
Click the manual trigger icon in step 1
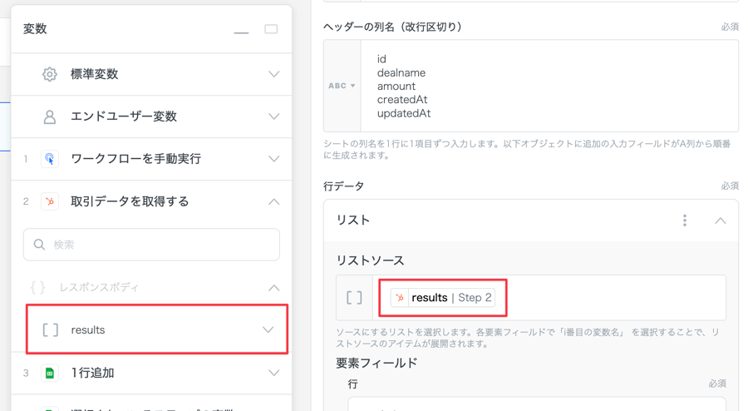(x=50, y=159)
